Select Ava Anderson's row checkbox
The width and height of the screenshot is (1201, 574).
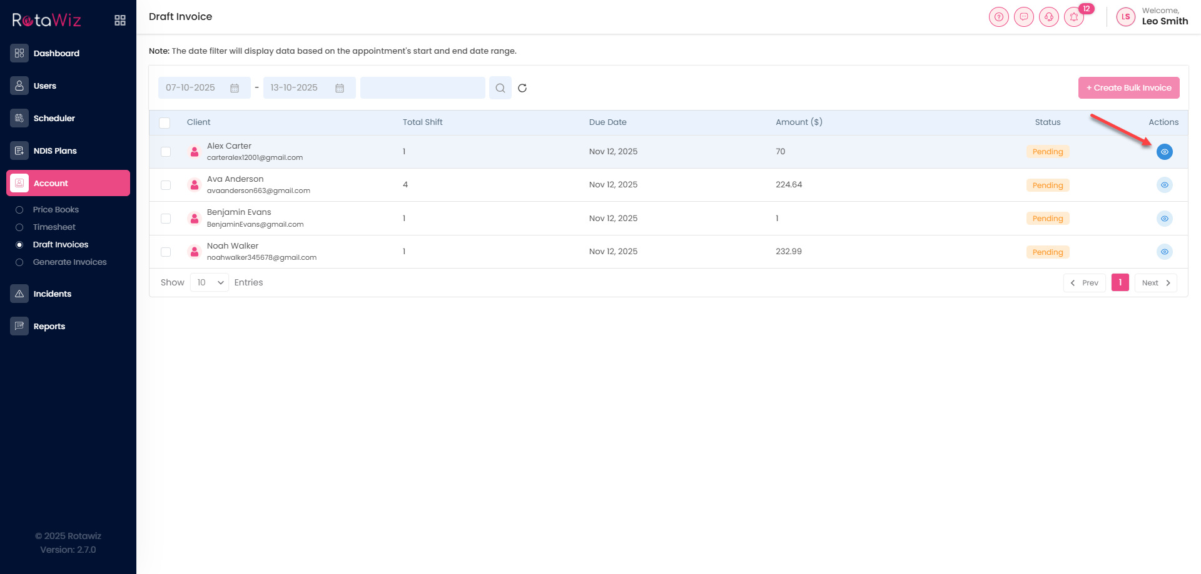[166, 185]
